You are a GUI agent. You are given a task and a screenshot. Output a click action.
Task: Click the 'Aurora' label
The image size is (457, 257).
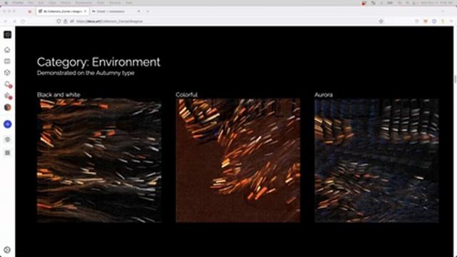323,95
